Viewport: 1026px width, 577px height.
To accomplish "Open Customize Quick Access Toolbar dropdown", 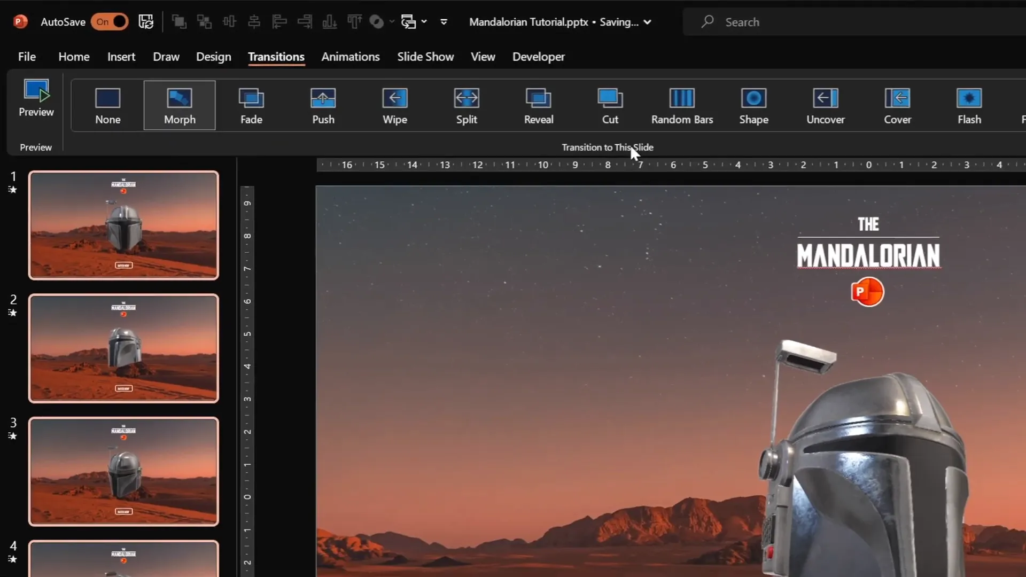I will [x=444, y=22].
